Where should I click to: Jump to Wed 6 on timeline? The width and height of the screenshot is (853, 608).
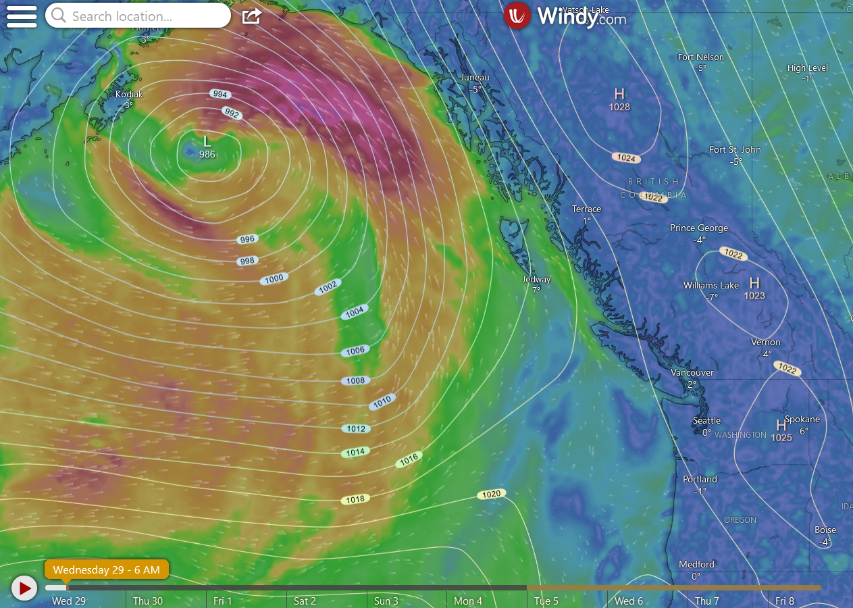click(629, 601)
